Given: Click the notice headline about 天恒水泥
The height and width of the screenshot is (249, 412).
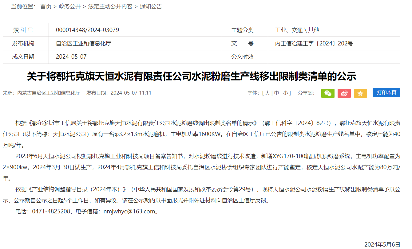Looking at the screenshot, I should [191, 76].
